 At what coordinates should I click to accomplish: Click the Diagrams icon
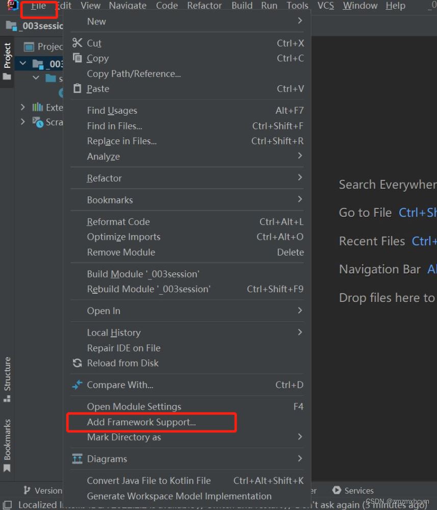pyautogui.click(x=77, y=459)
